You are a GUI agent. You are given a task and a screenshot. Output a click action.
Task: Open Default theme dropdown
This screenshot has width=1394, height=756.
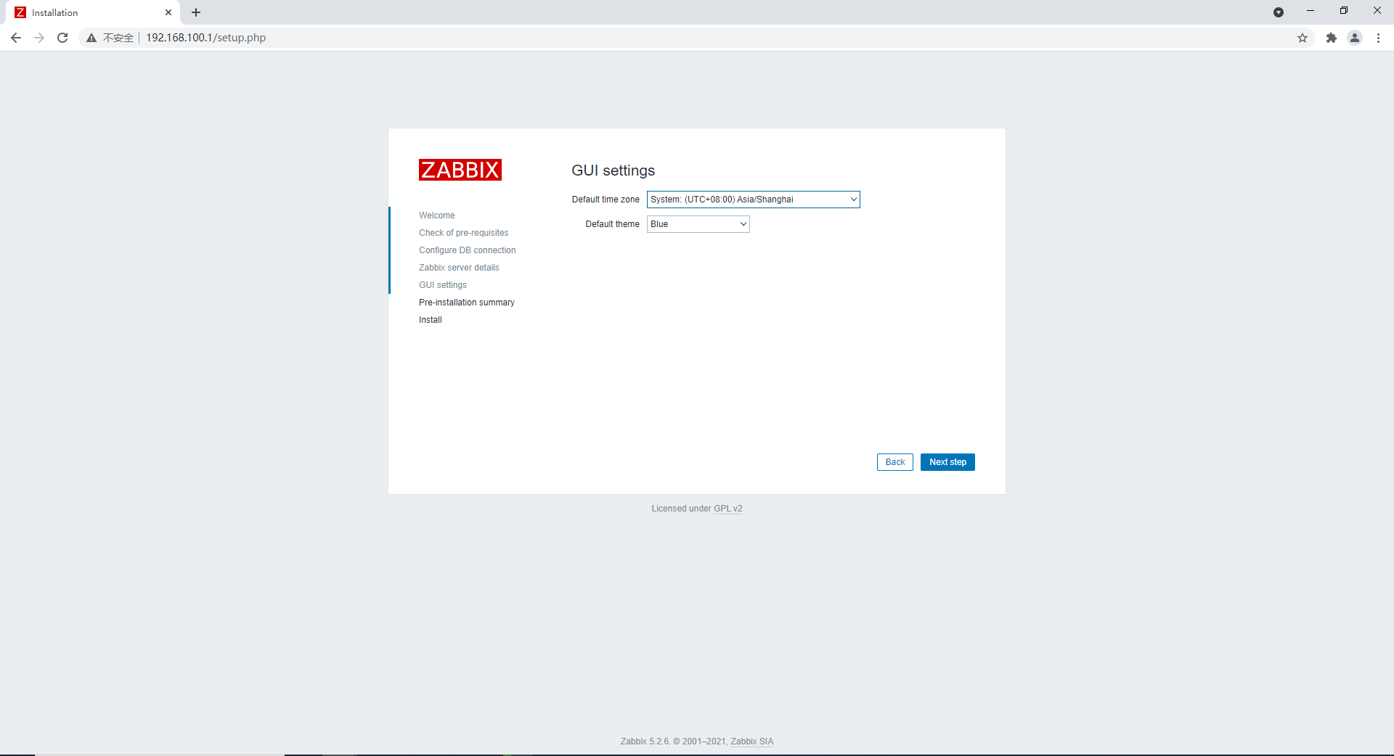tap(698, 224)
